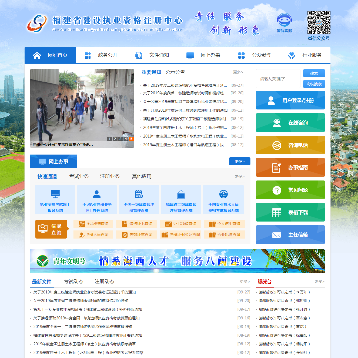
Task: Click the 青年文明号 emblem on the banner
Action: point(42,261)
